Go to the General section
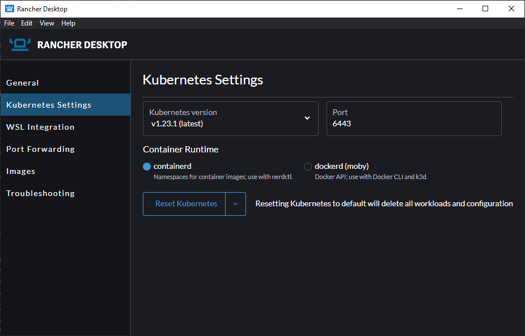The height and width of the screenshot is (336, 525). [23, 83]
